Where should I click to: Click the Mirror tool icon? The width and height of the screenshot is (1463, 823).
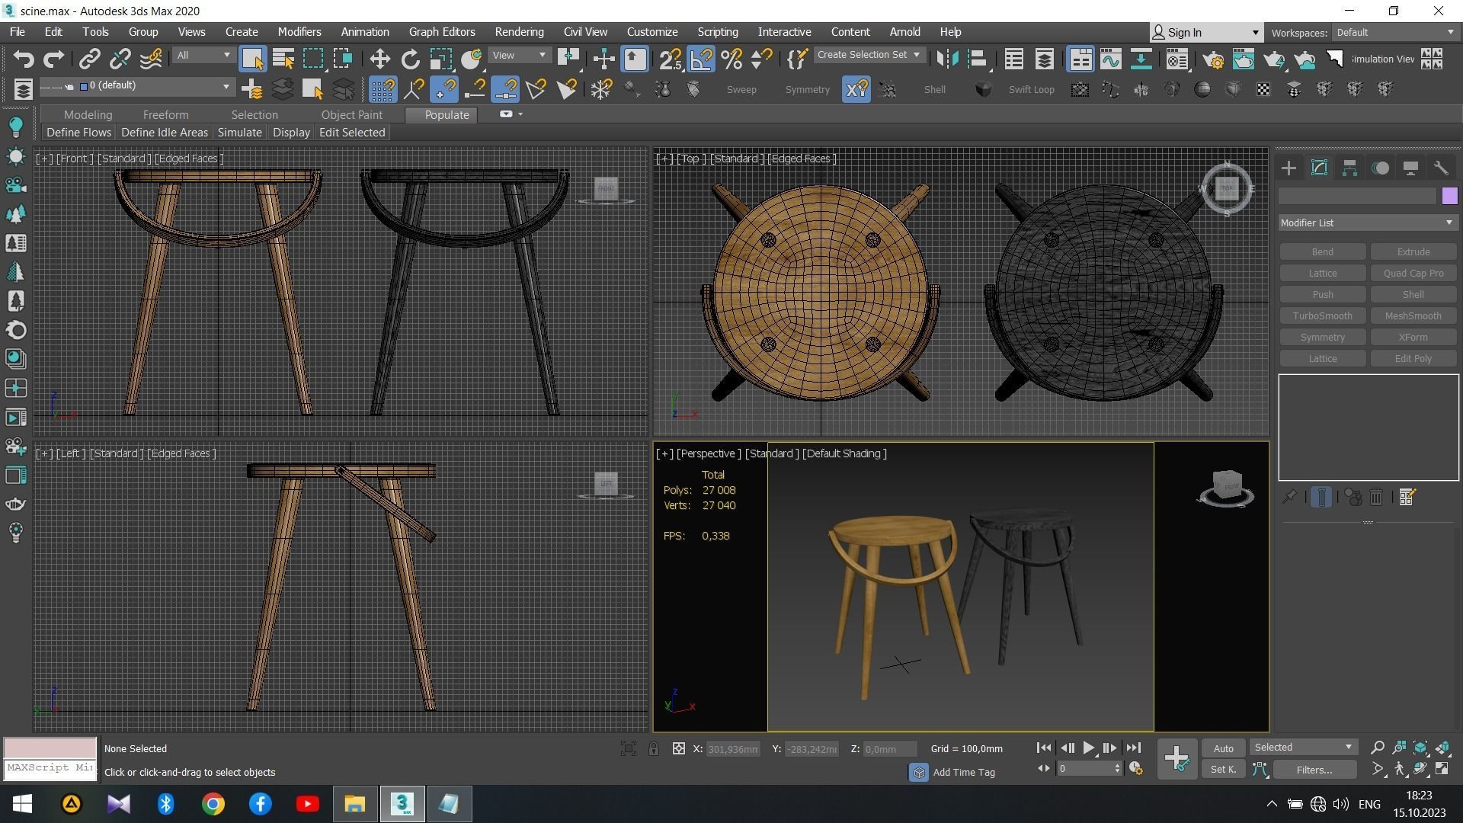coord(947,59)
